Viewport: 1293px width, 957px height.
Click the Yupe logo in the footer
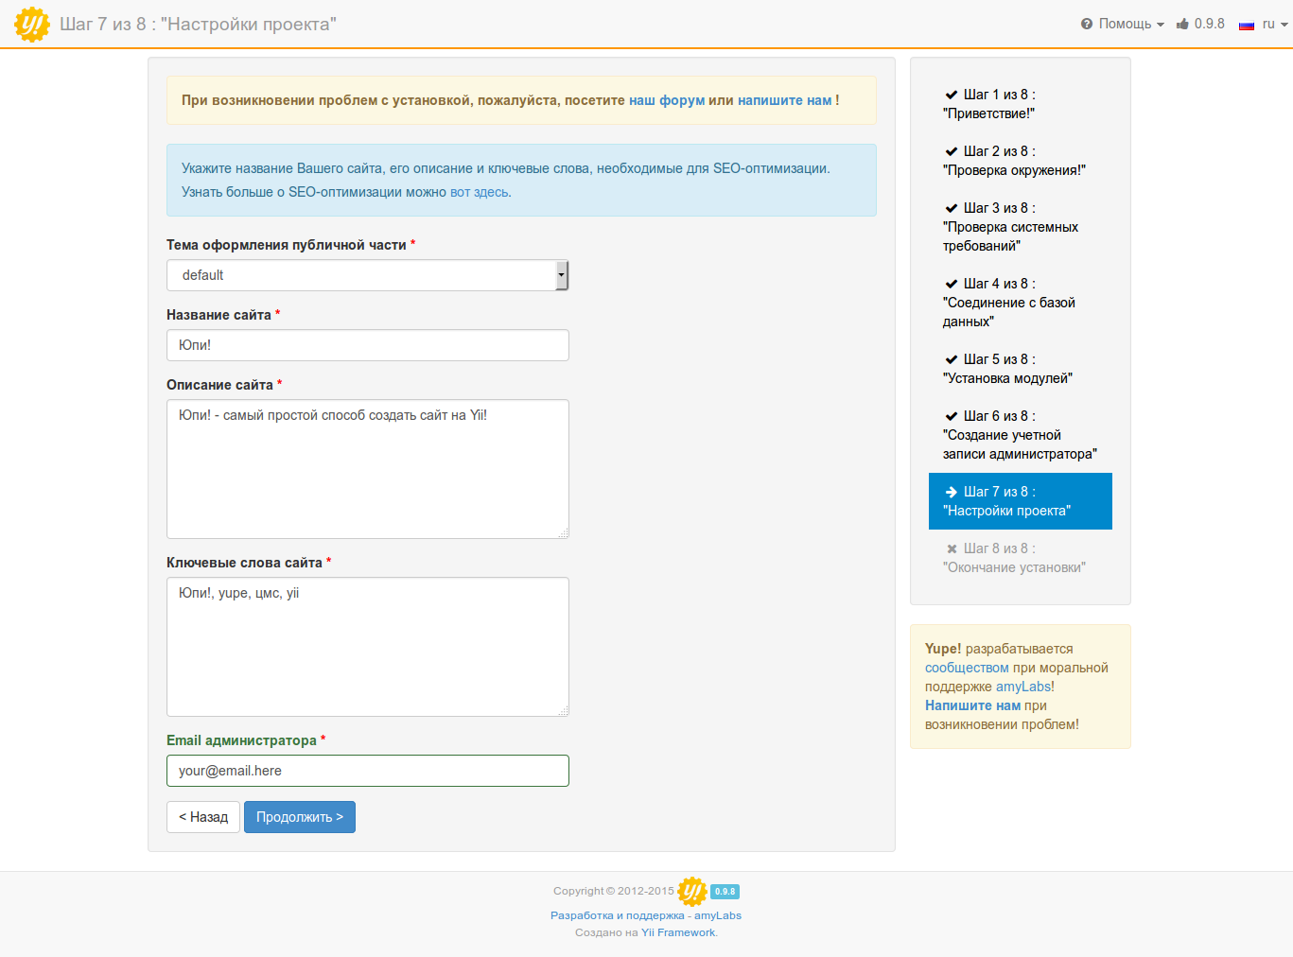tap(692, 891)
